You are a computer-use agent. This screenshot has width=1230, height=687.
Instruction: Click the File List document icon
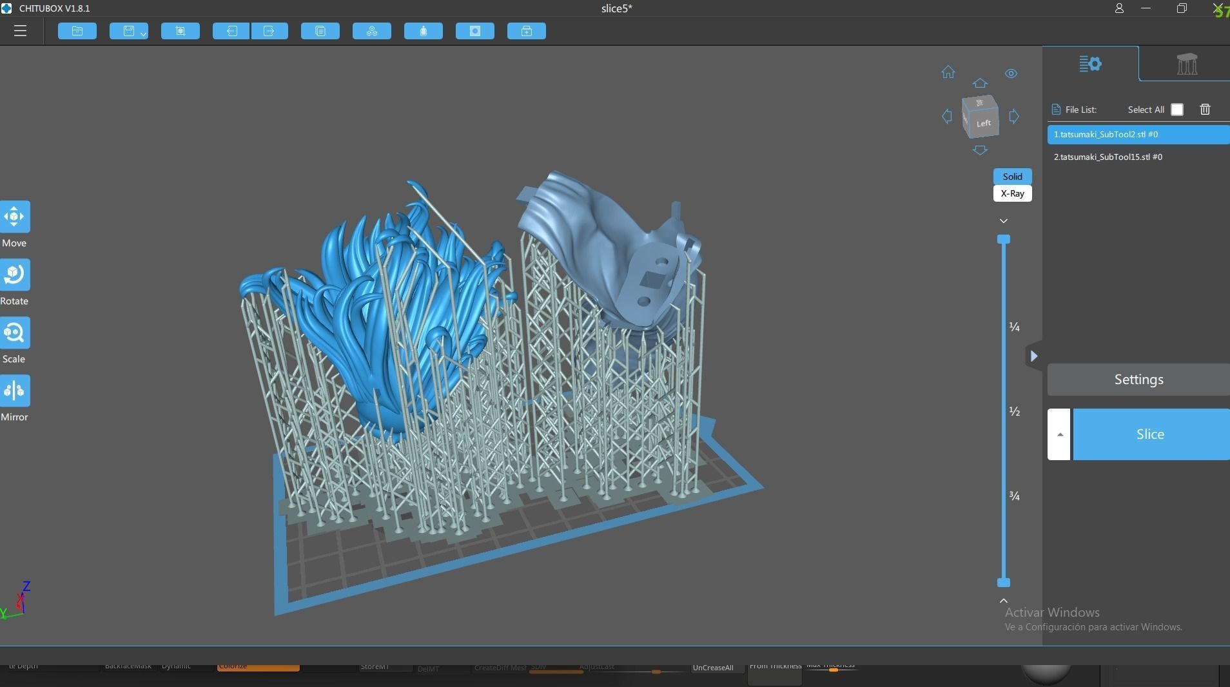tap(1056, 110)
